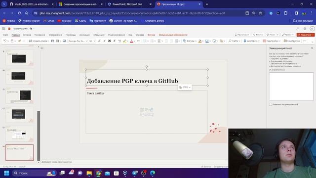Select slide 12 thumbnail
The image size is (316, 178).
[x=20, y=114]
